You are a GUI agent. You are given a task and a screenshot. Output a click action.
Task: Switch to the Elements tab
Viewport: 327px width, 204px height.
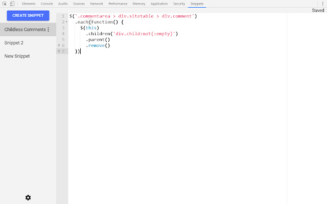click(x=29, y=4)
